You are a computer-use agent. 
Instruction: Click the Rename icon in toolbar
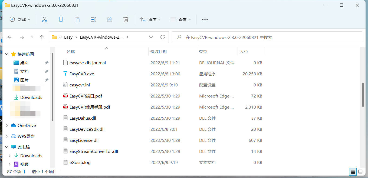(93, 19)
